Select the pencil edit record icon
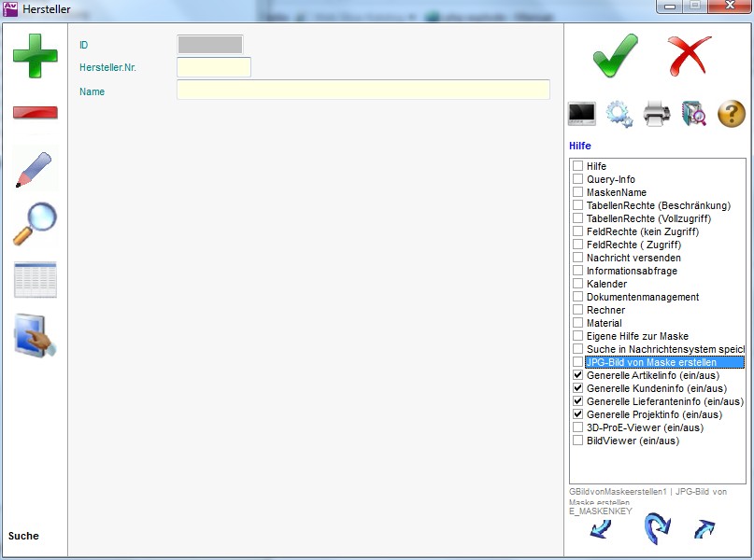 point(35,168)
